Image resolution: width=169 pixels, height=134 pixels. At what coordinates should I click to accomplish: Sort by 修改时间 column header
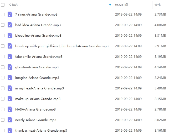point(121,5)
